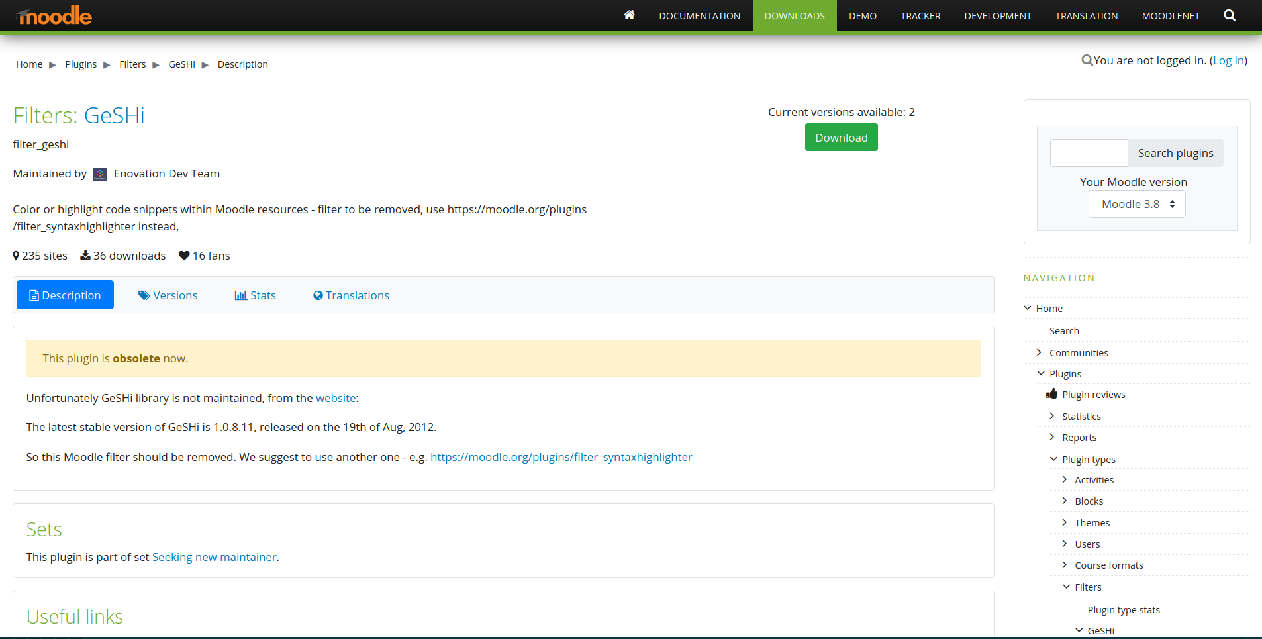
Task: Click the filter_geshi component name
Action: pyautogui.click(x=41, y=144)
